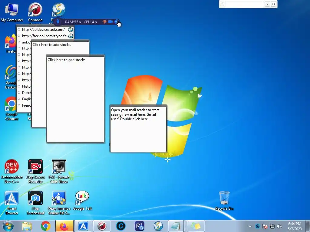Open the Google Desktop shortcut icon
The height and width of the screenshot is (232, 310).
click(10, 77)
